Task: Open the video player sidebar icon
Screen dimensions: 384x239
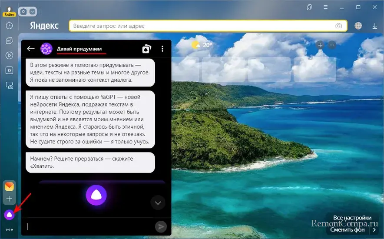Action: pyautogui.click(x=9, y=56)
